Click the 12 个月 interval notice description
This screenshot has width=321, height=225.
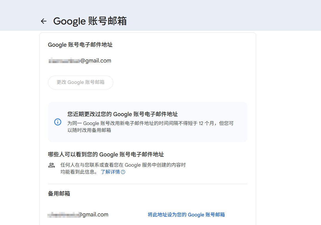[150, 123]
